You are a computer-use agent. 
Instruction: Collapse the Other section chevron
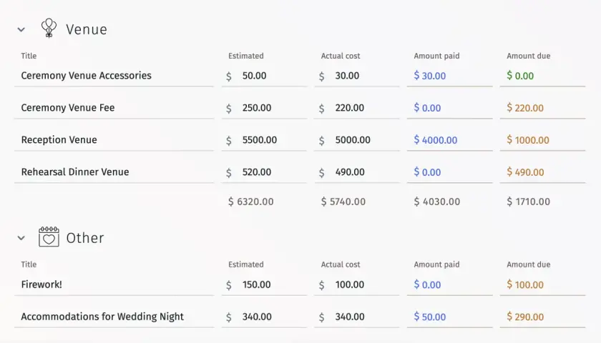tap(21, 238)
